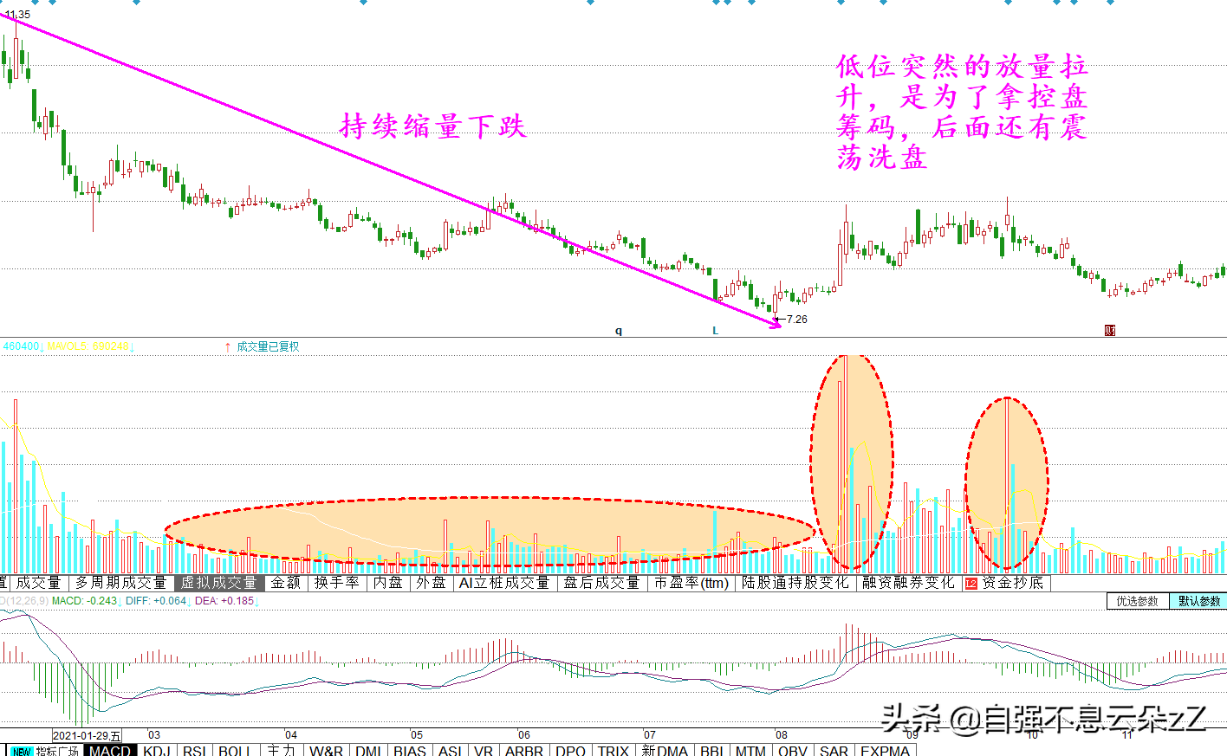This screenshot has width=1227, height=756.
Task: View the 融资融券变化 tab
Action: coord(908,583)
